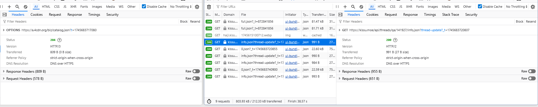Open network settings gear in right panel
Screen dimensions: 538x107
(533, 7)
